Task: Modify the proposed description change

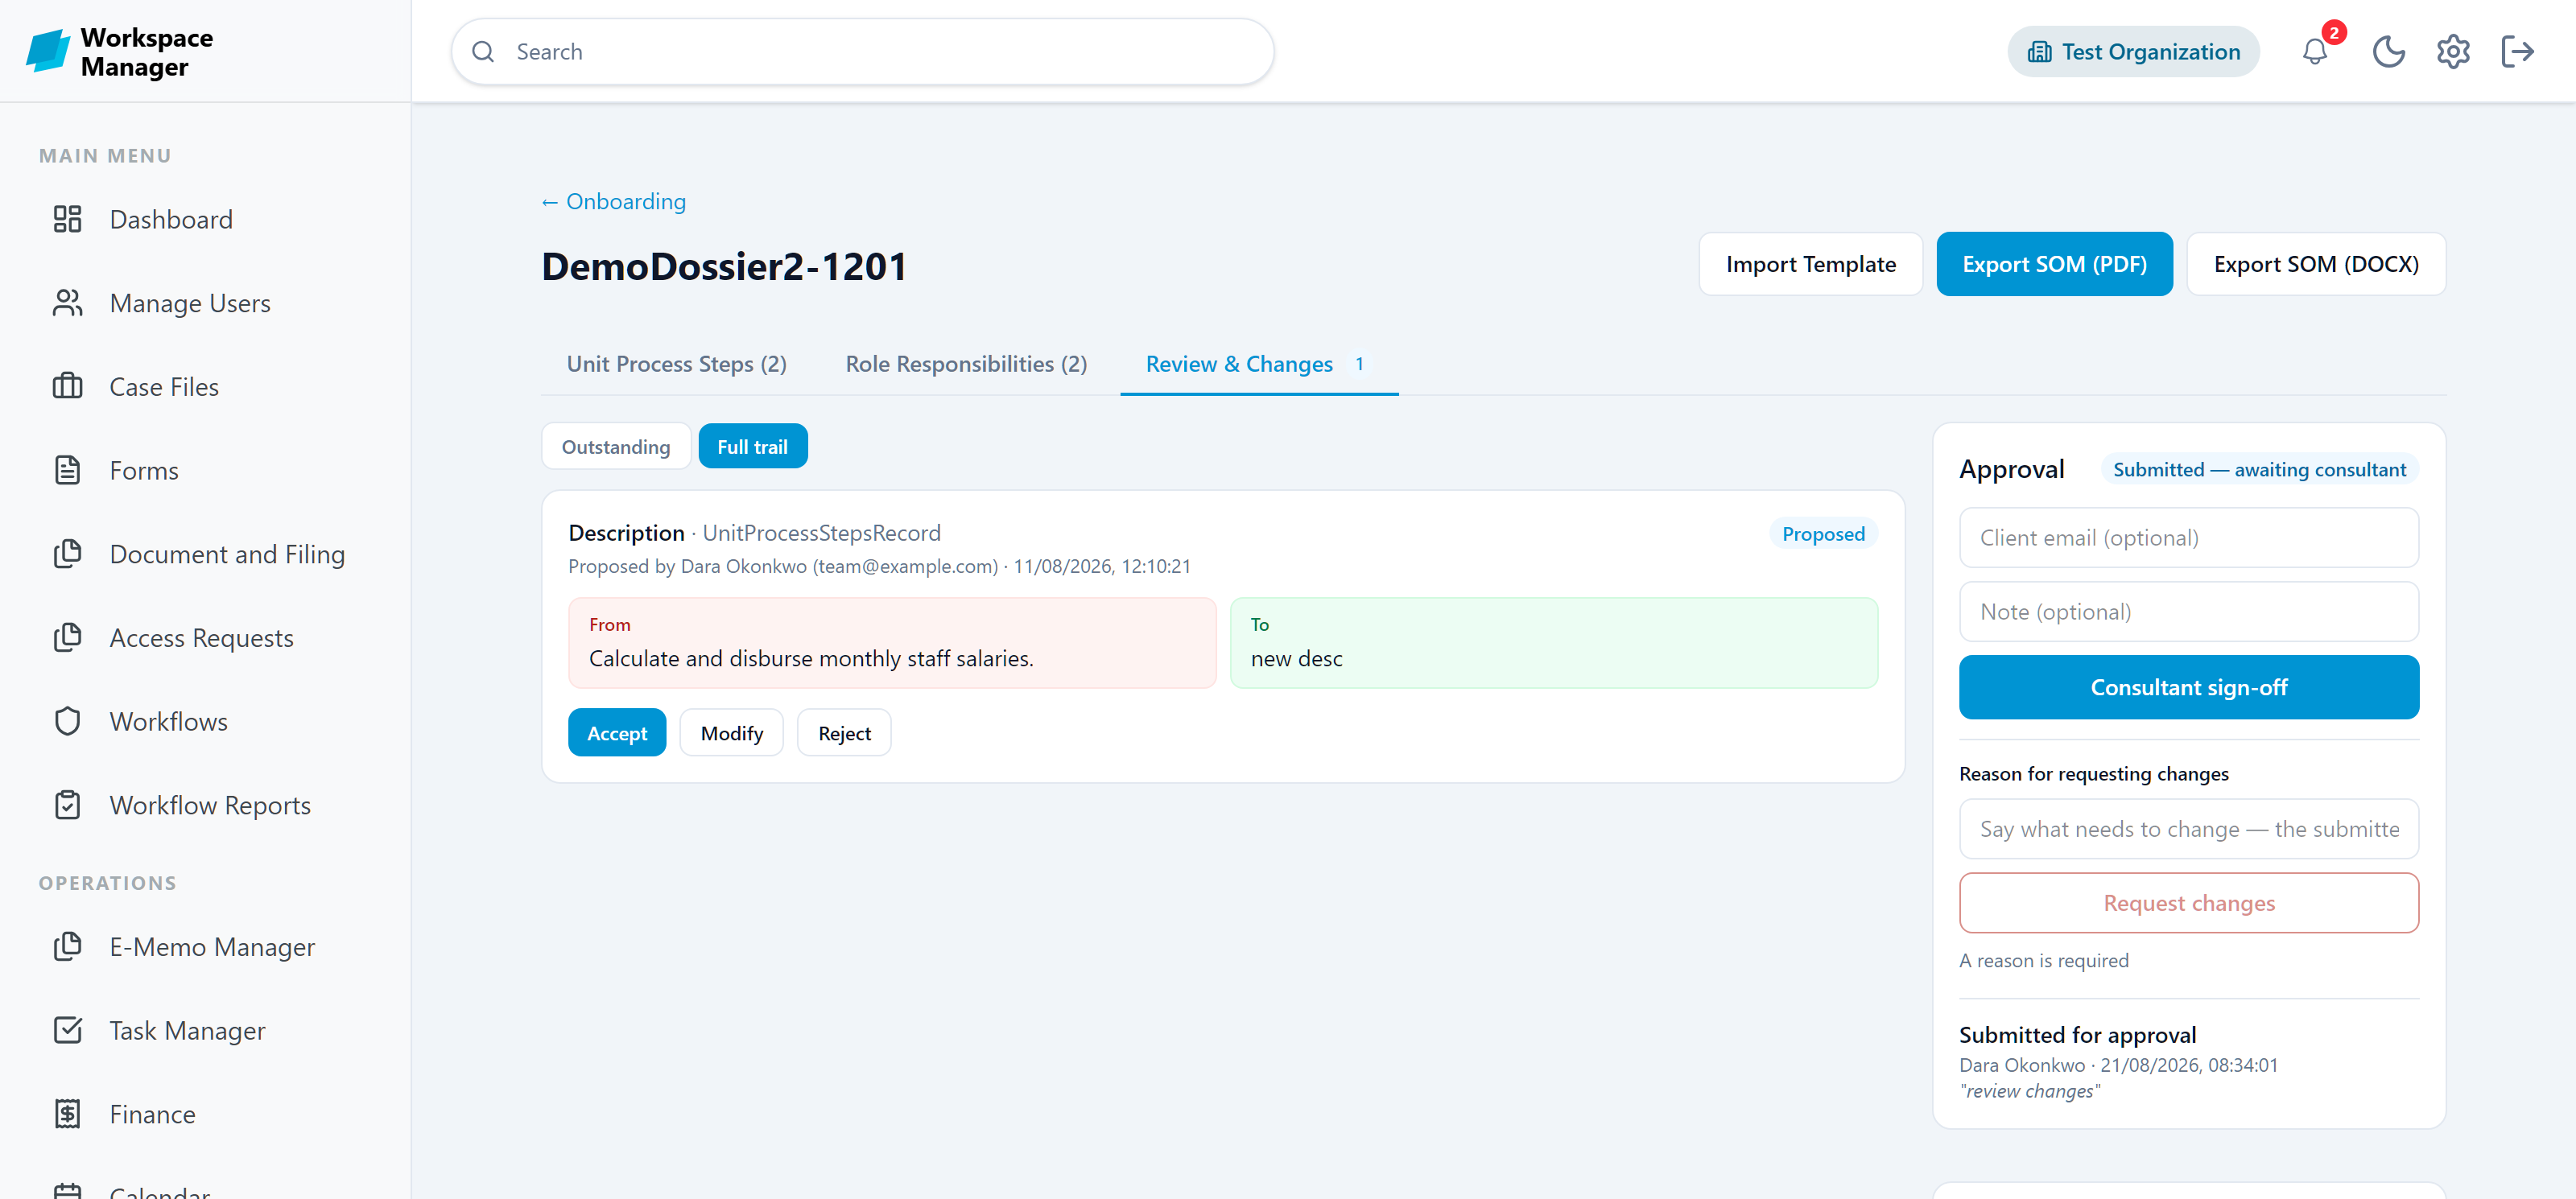Action: [731, 733]
